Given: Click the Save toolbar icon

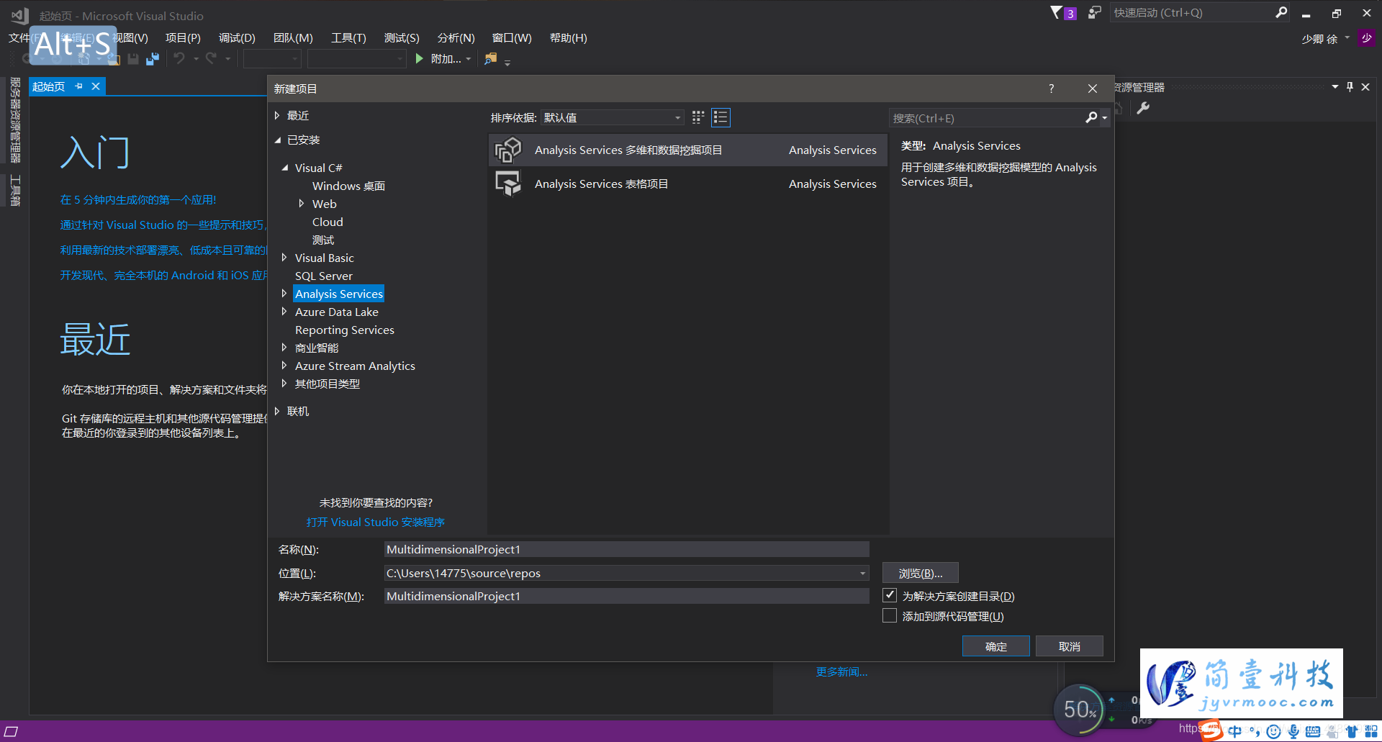Looking at the screenshot, I should [x=133, y=59].
